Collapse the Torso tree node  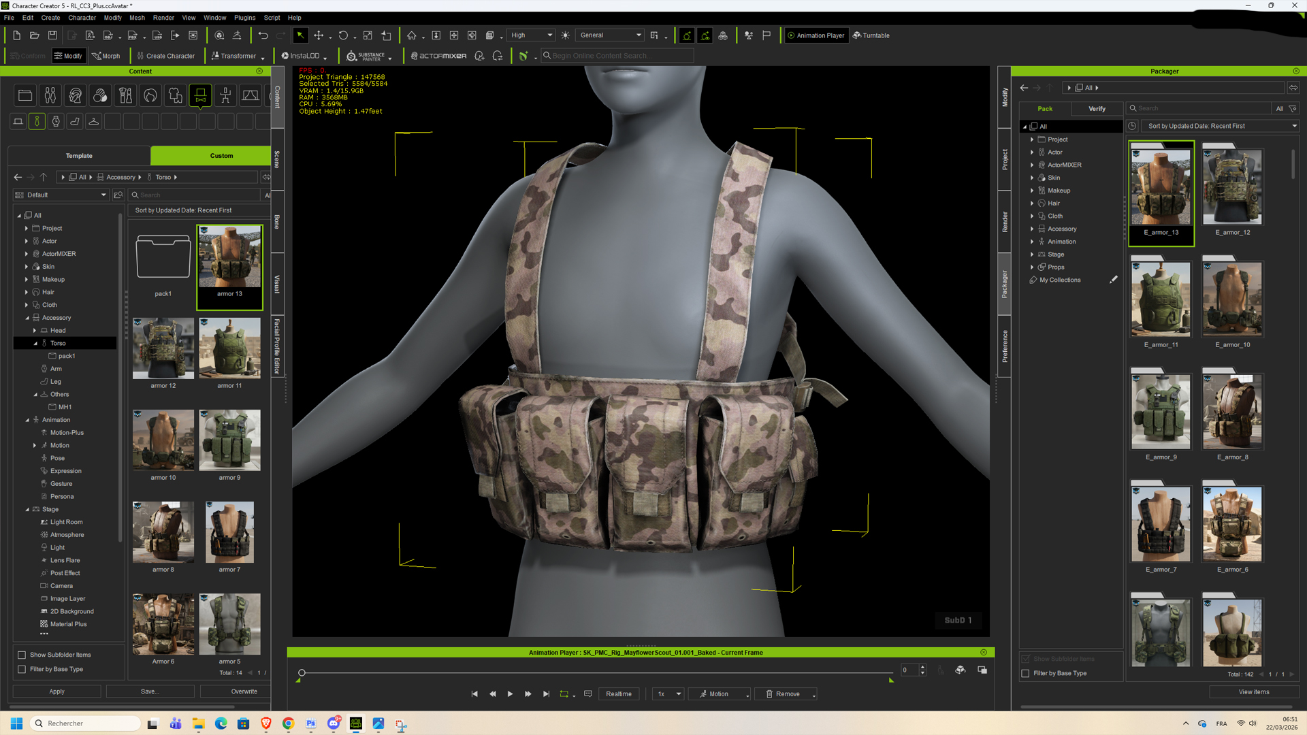[x=35, y=344]
